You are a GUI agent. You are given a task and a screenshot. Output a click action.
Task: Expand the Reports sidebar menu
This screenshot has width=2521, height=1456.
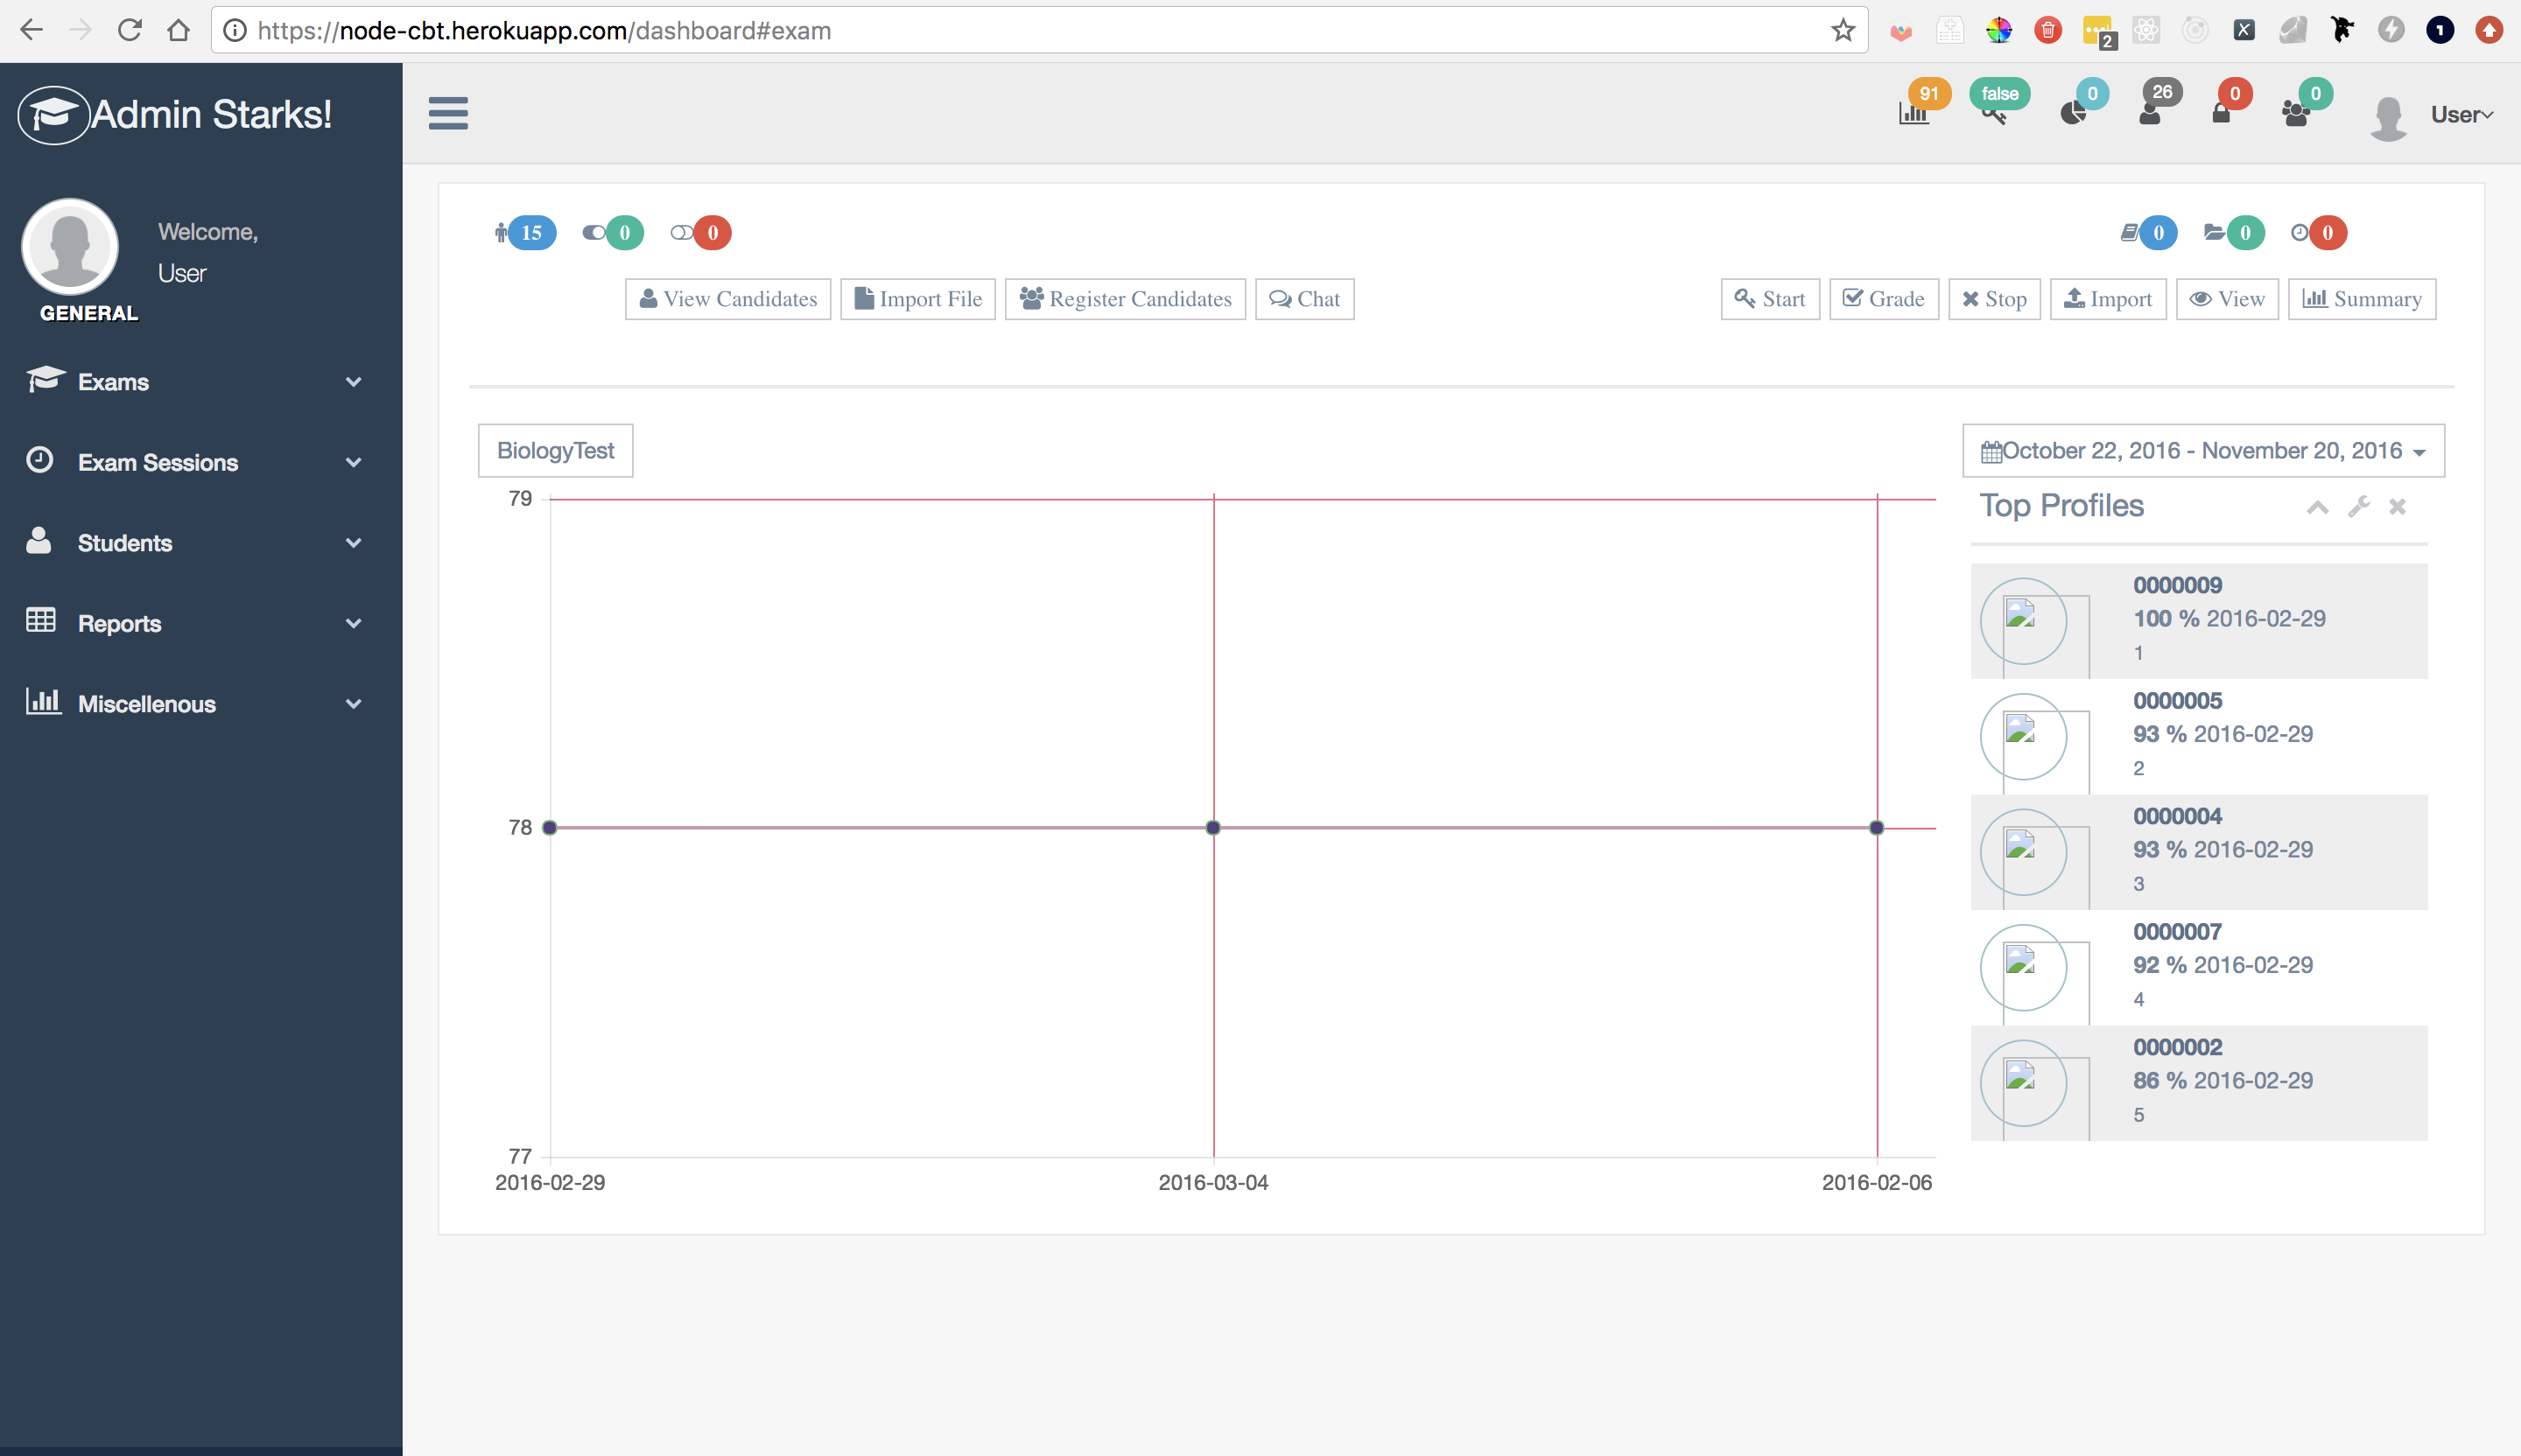(x=195, y=624)
